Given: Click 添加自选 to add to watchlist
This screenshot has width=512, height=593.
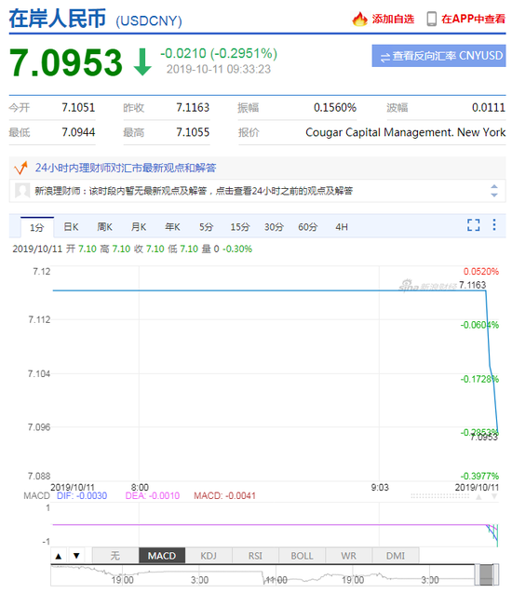Looking at the screenshot, I should coord(393,19).
